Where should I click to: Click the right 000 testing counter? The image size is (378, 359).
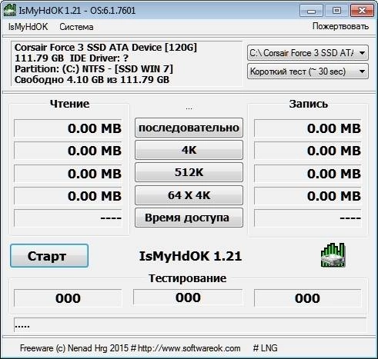point(308,298)
